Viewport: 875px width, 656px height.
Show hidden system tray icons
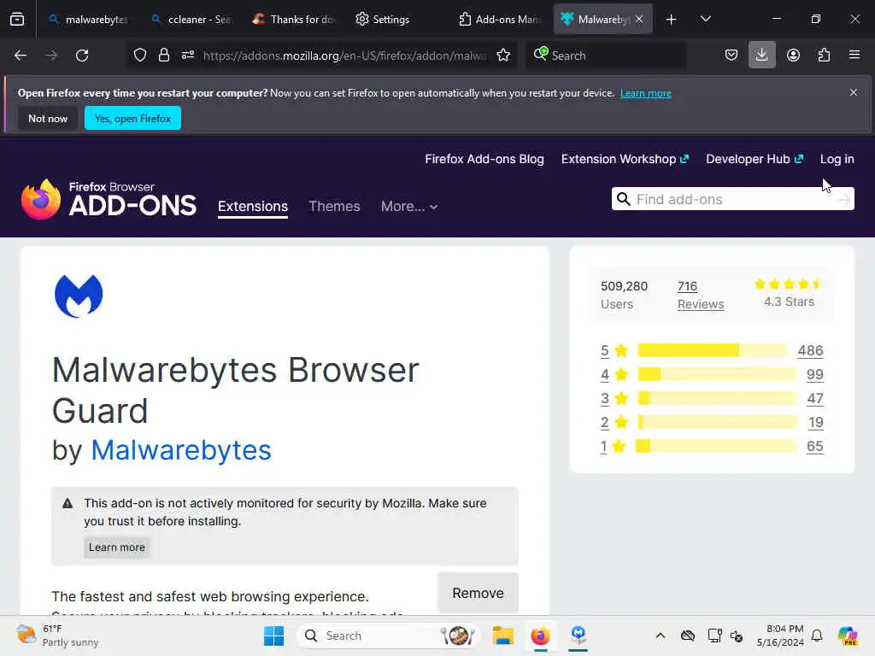pos(661,635)
